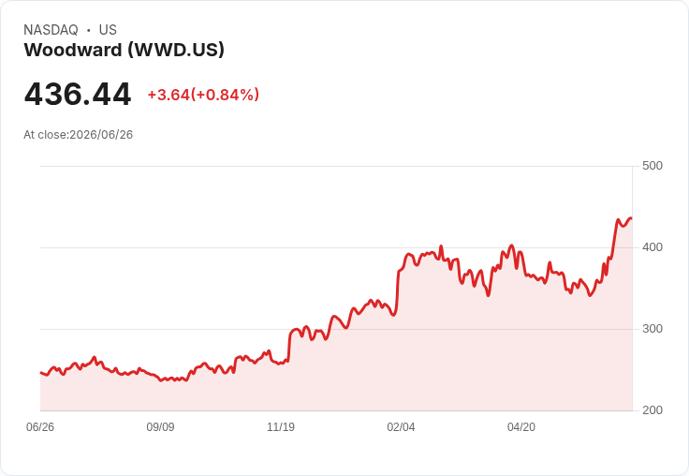Viewport: 689px width, 476px height.
Task: Click the 11/19 x-axis date label
Action: (x=281, y=427)
